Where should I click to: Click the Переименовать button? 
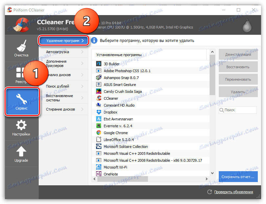pyautogui.click(x=238, y=79)
